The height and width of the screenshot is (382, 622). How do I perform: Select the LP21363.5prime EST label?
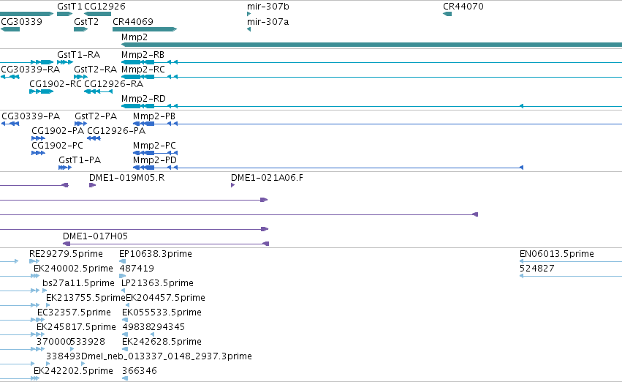157,283
